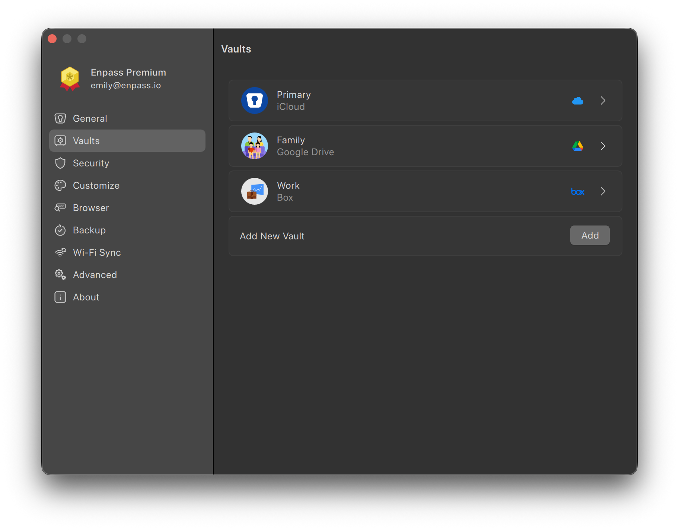This screenshot has width=679, height=530.
Task: Click the Enpass Premium account title
Action: pos(128,72)
